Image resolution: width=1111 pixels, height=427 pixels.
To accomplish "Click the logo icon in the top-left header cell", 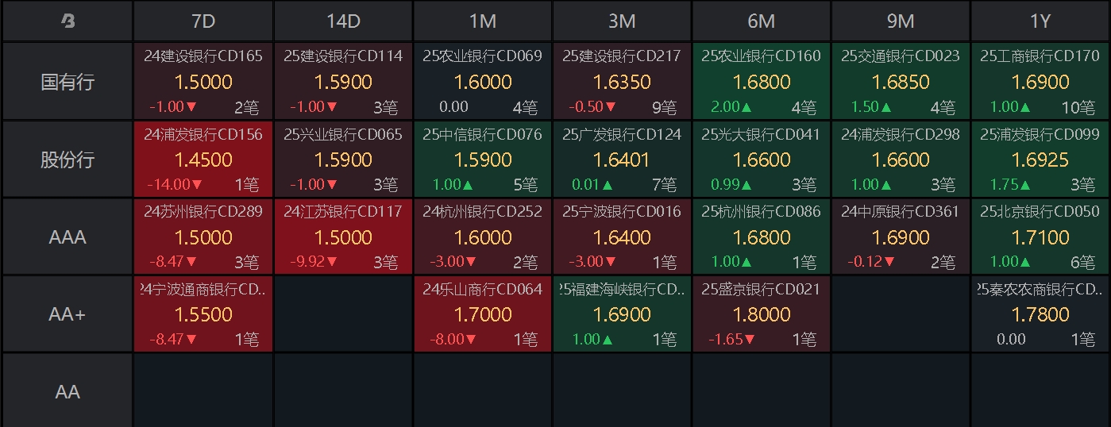I will pos(68,21).
